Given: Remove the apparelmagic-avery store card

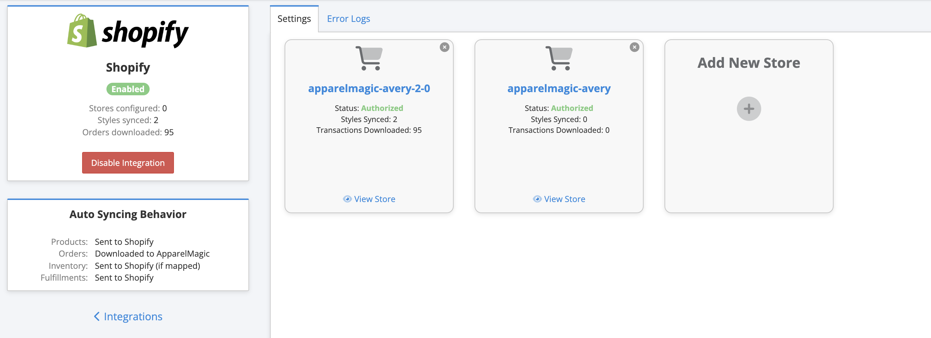Looking at the screenshot, I should click(x=634, y=47).
